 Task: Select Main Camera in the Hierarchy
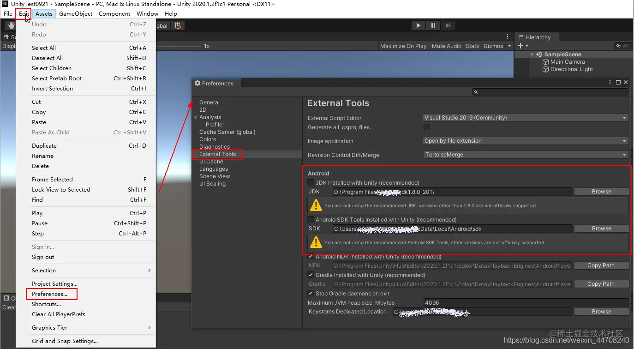[568, 62]
